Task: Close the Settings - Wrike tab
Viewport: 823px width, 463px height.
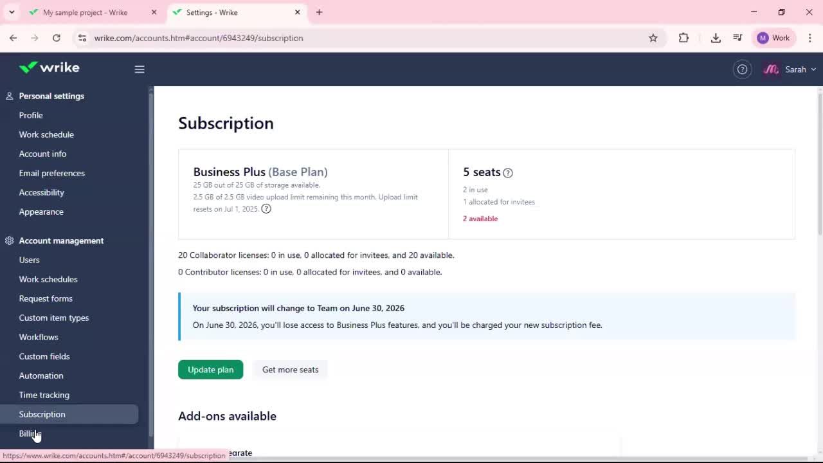Action: click(298, 12)
